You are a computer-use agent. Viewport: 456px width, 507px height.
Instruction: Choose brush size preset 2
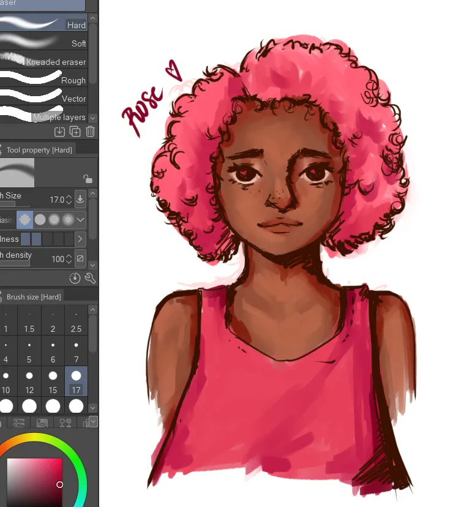pyautogui.click(x=53, y=321)
